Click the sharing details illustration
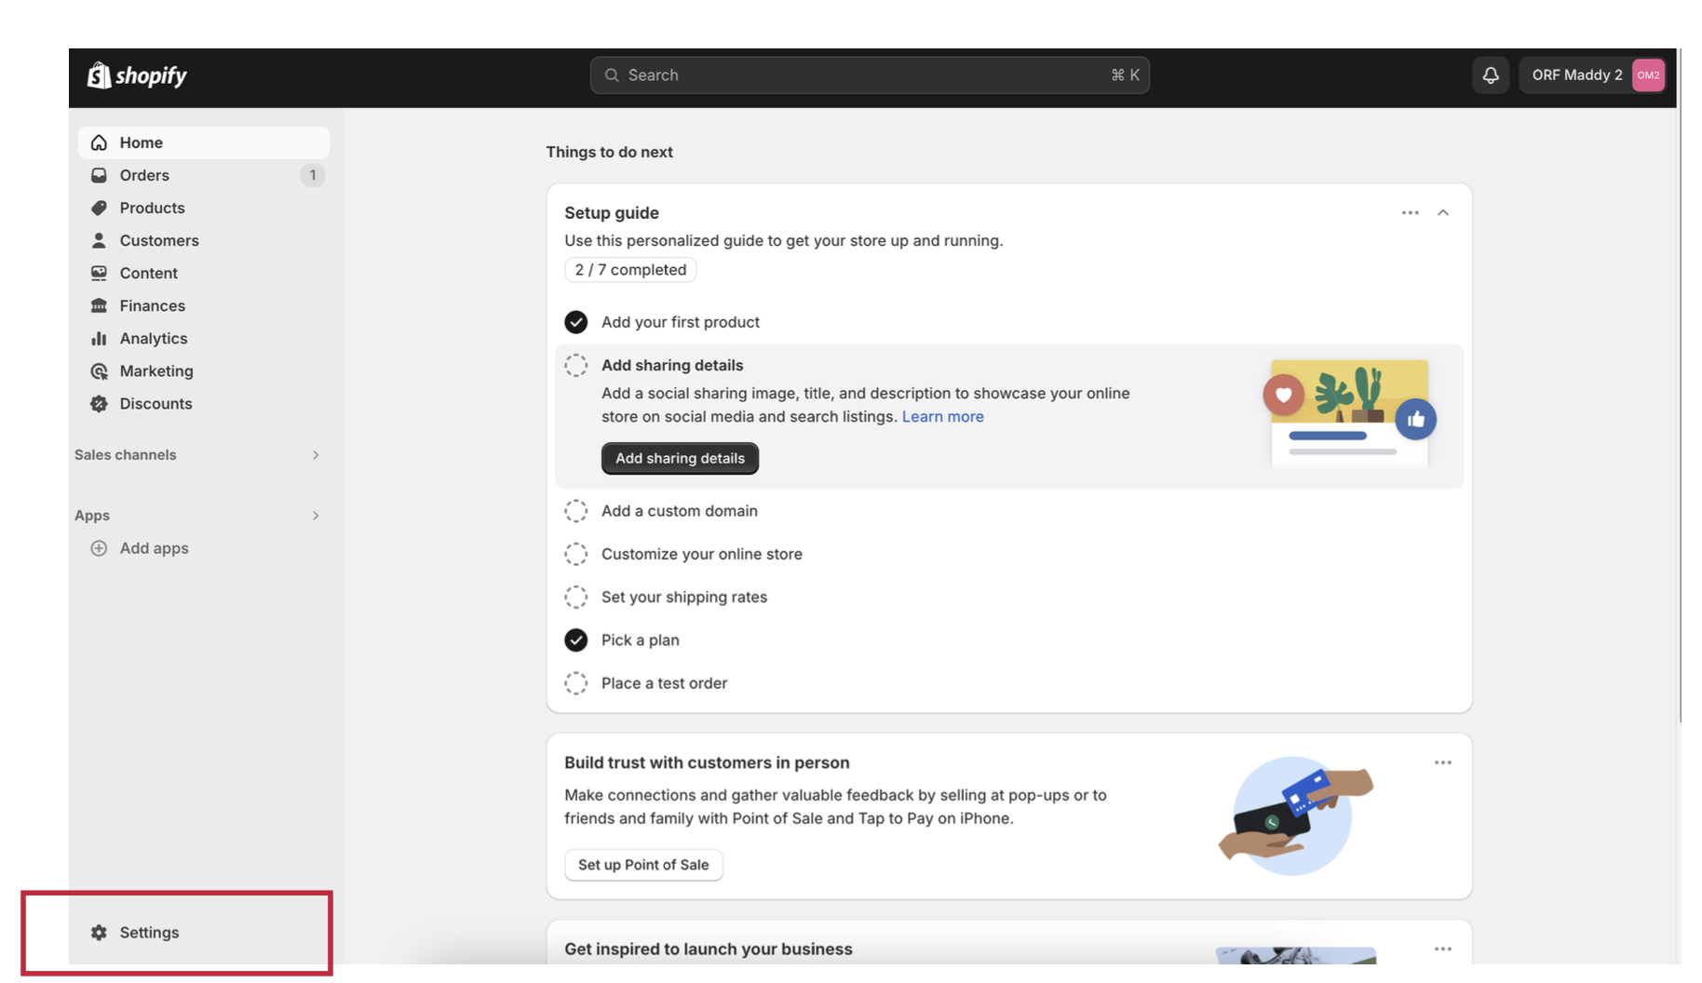Screen dimensions: 1702x983 (1349, 412)
